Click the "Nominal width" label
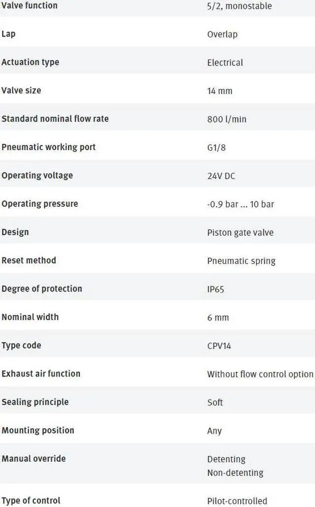 30,317
